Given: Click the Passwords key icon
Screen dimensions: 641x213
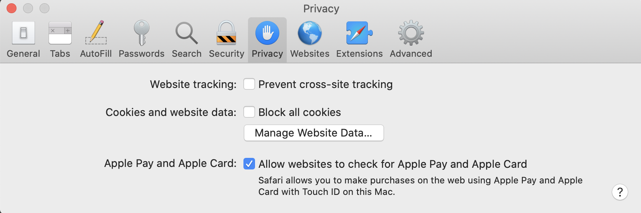Looking at the screenshot, I should (142, 33).
